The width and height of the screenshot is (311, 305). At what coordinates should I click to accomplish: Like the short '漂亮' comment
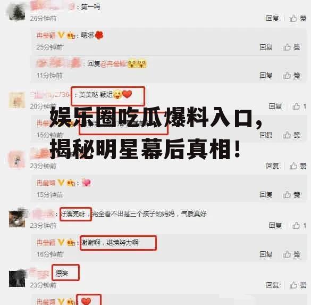pyautogui.click(x=298, y=285)
